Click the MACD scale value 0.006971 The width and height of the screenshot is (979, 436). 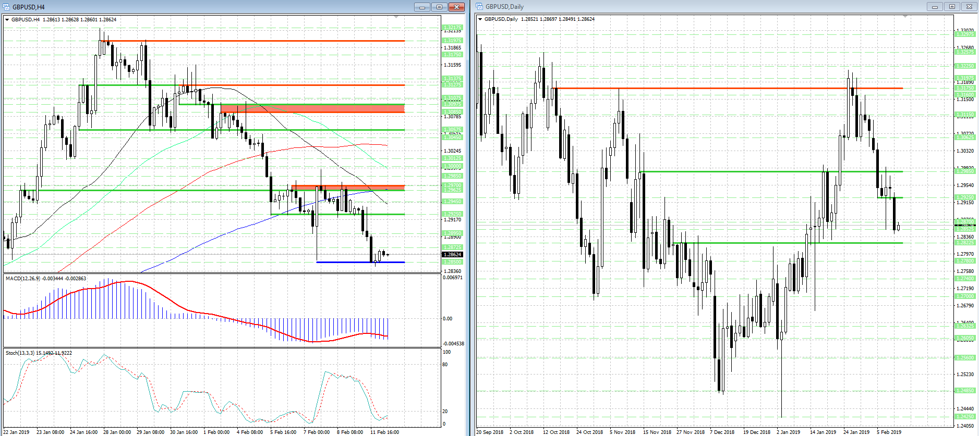click(453, 278)
